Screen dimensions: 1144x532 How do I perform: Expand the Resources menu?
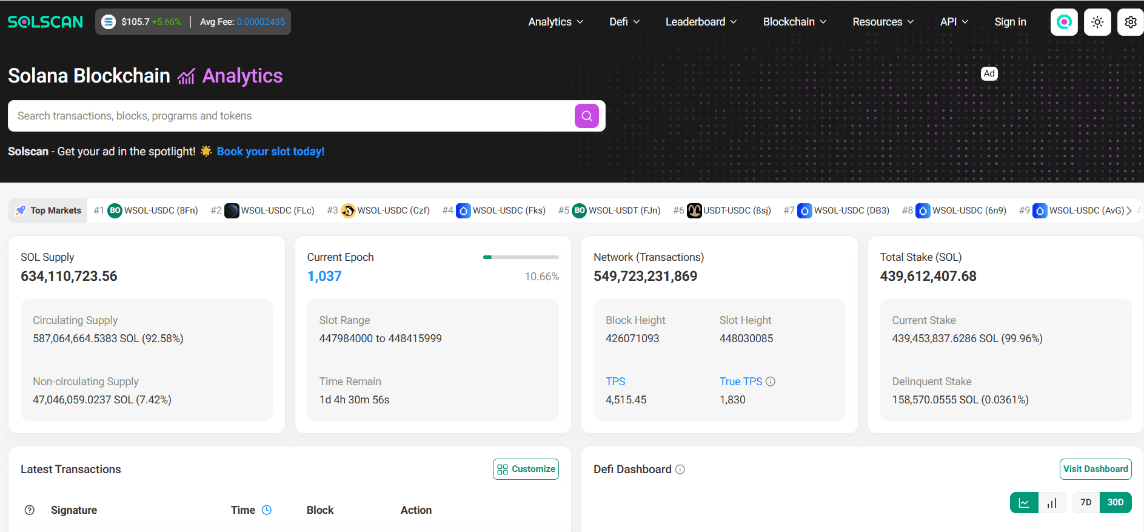883,22
